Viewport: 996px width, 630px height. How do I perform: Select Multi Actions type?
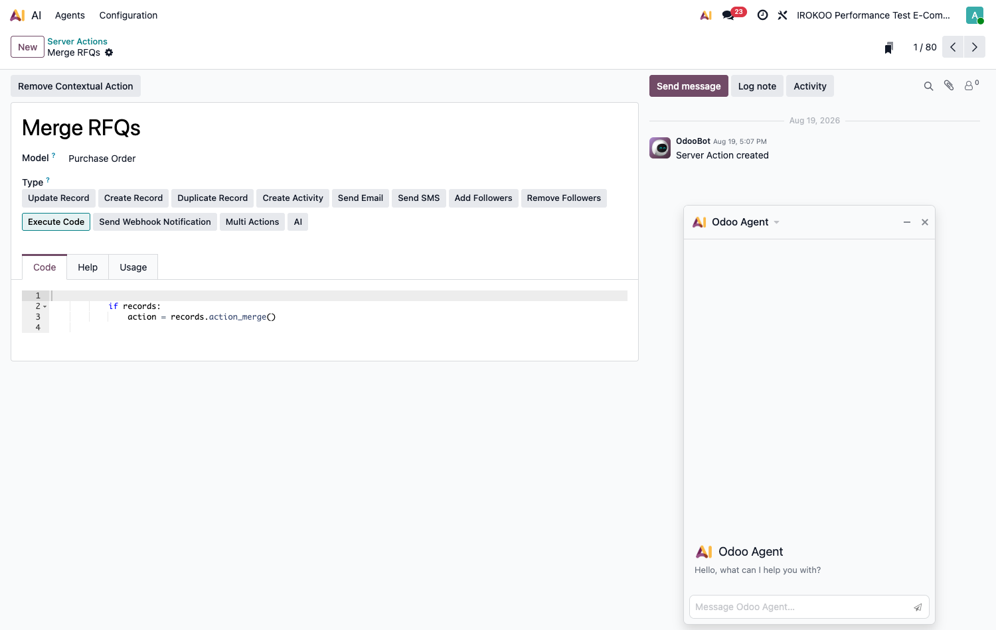(x=252, y=222)
